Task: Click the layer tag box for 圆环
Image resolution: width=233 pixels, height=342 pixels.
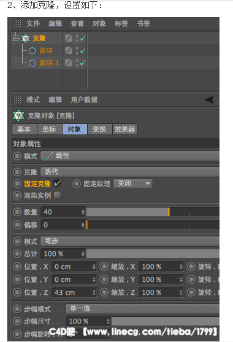Action: (69, 50)
